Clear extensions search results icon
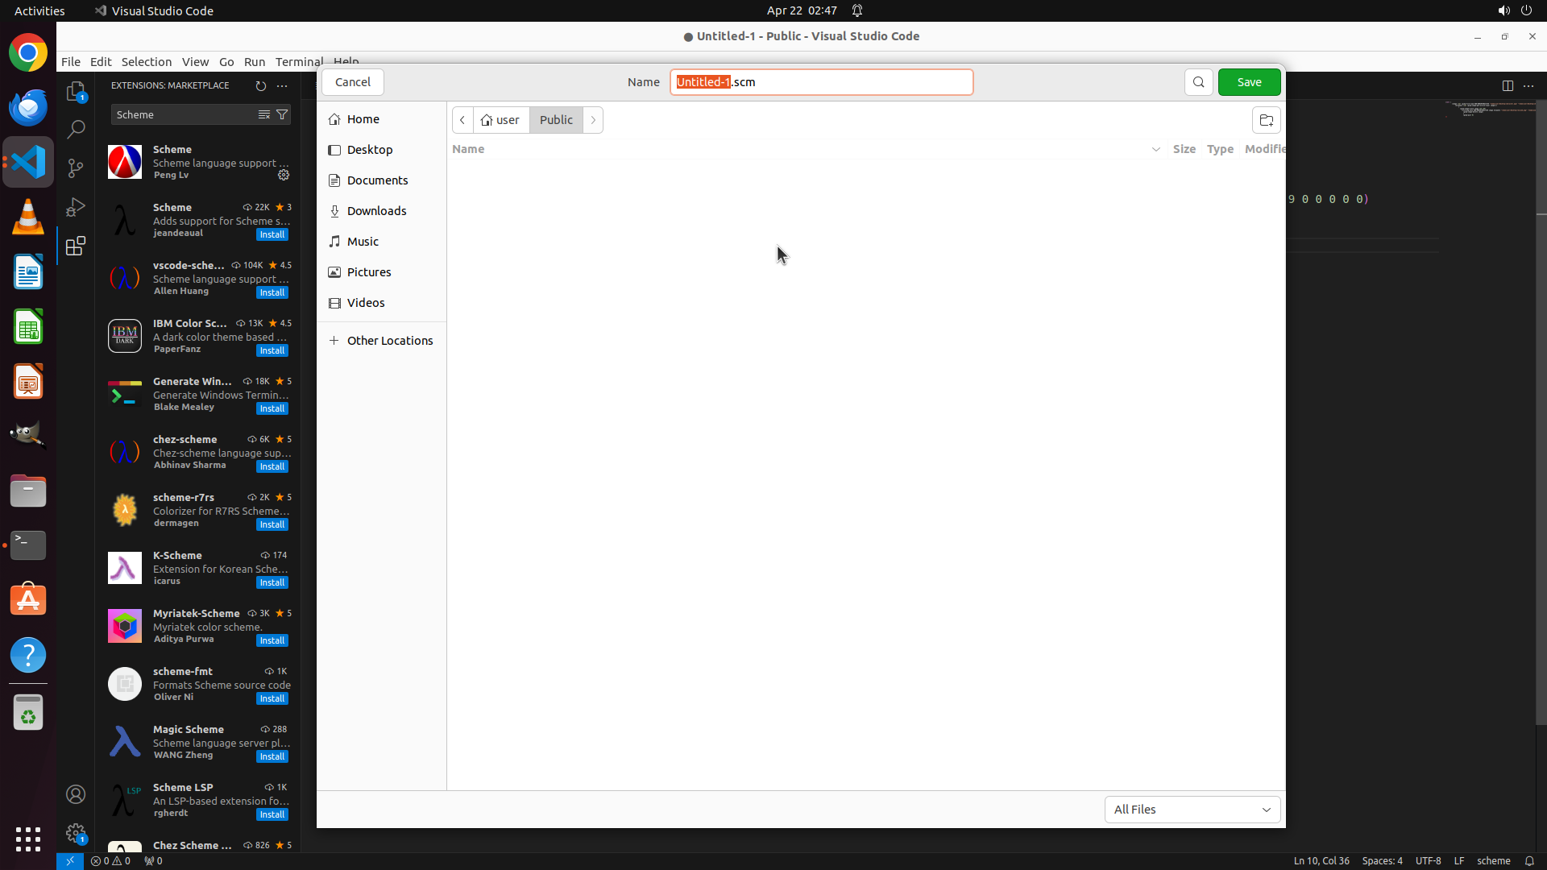Viewport: 1547px width, 870px height. (x=263, y=114)
